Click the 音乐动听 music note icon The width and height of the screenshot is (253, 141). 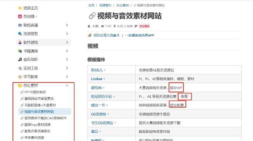(x=20, y=59)
